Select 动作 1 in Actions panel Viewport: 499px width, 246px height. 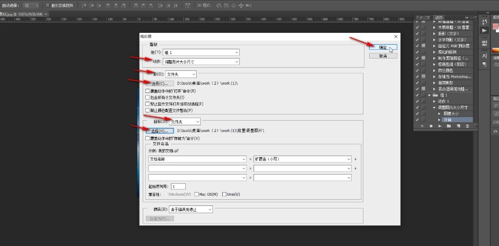click(444, 101)
